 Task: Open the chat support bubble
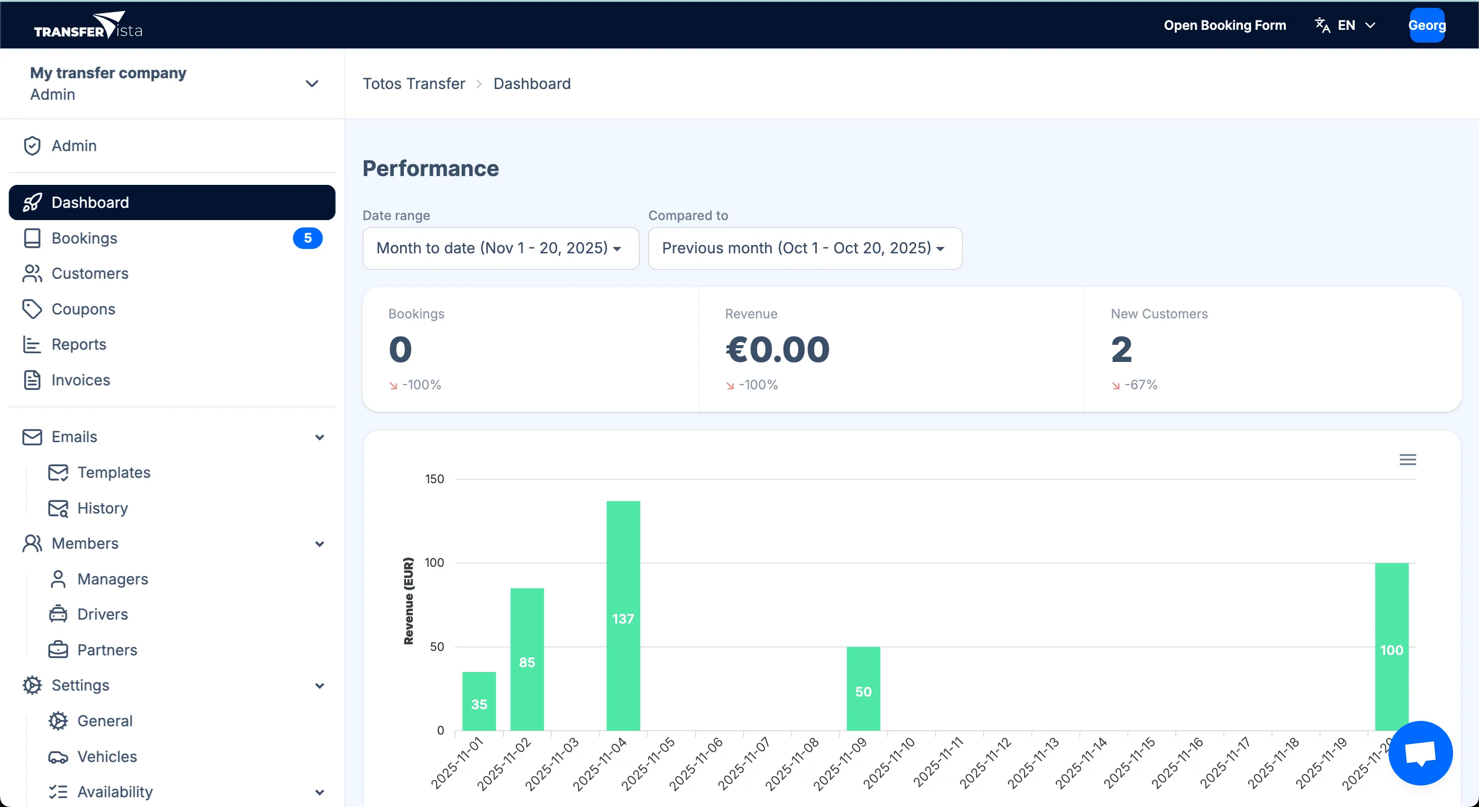pyautogui.click(x=1420, y=753)
